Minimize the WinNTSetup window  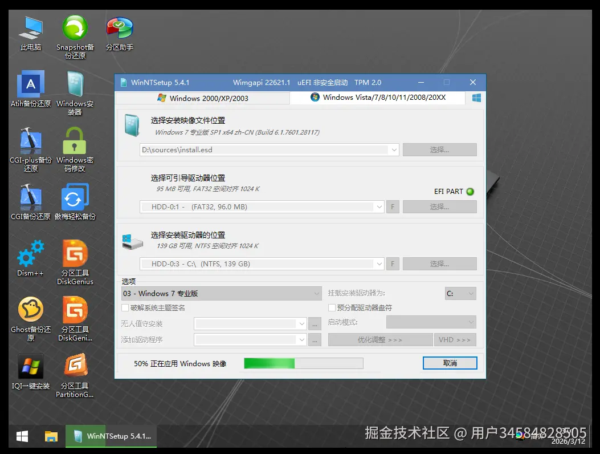tap(421, 82)
